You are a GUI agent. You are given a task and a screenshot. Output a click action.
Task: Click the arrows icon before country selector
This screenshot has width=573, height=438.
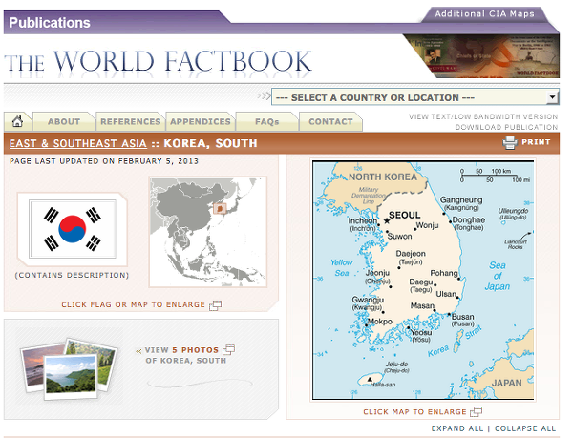pyautogui.click(x=264, y=96)
